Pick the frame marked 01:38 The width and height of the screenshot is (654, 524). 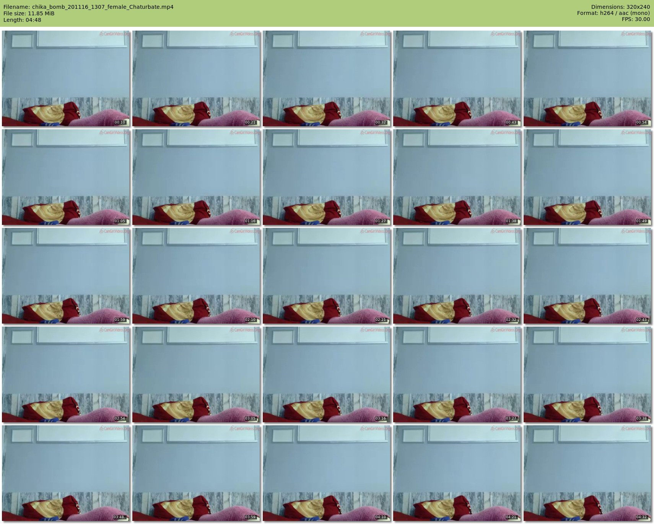pyautogui.click(x=457, y=177)
